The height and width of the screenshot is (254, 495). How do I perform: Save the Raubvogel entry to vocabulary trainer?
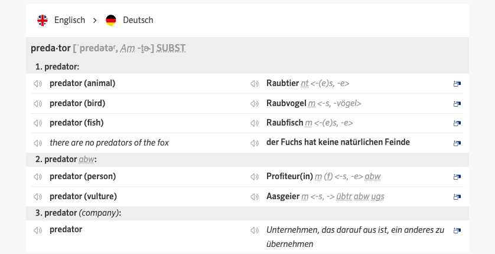click(457, 104)
